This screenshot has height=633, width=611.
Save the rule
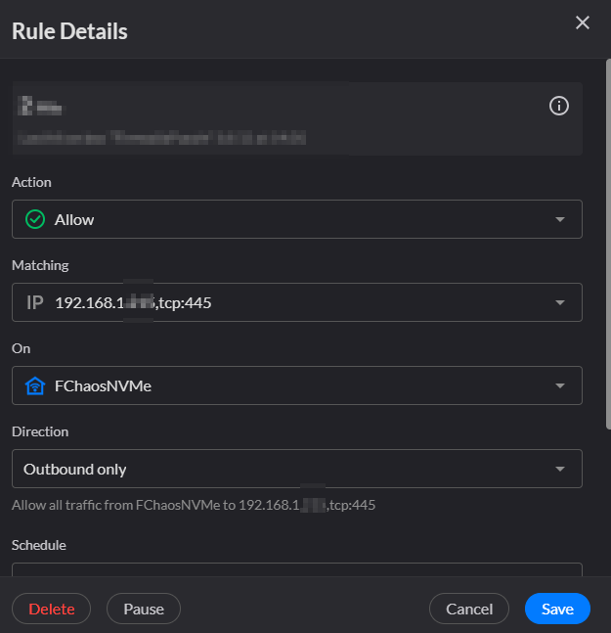(x=557, y=609)
